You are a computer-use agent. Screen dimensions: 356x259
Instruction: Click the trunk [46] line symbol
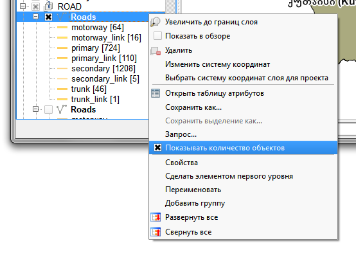click(x=62, y=89)
